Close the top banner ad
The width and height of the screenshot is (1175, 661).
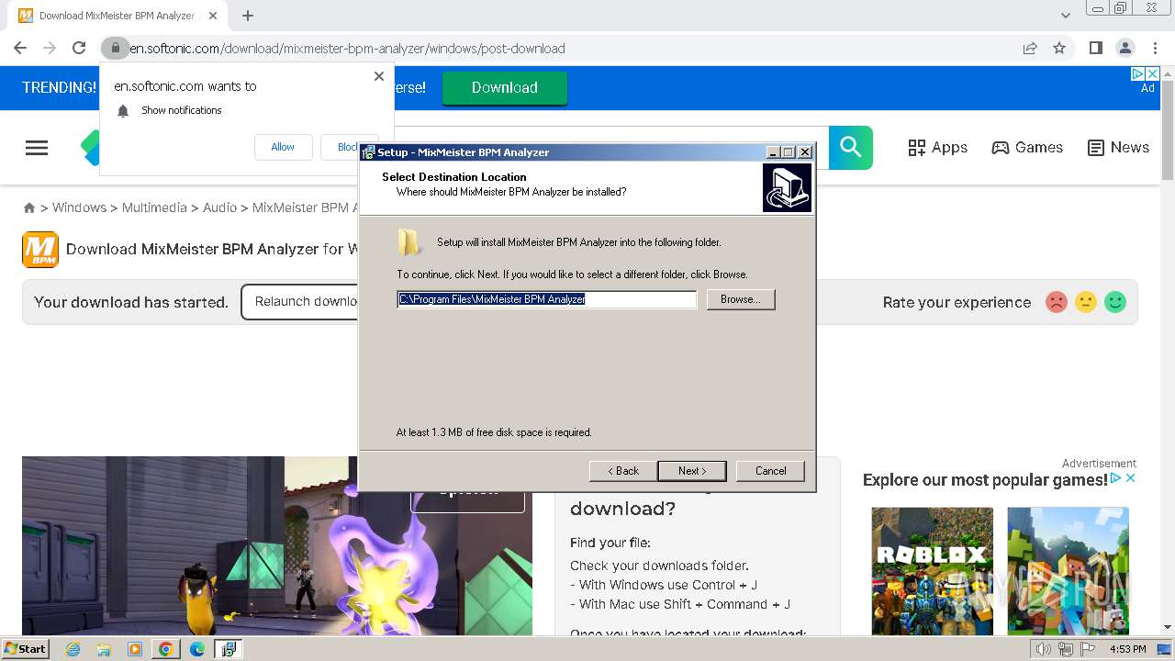[1153, 74]
